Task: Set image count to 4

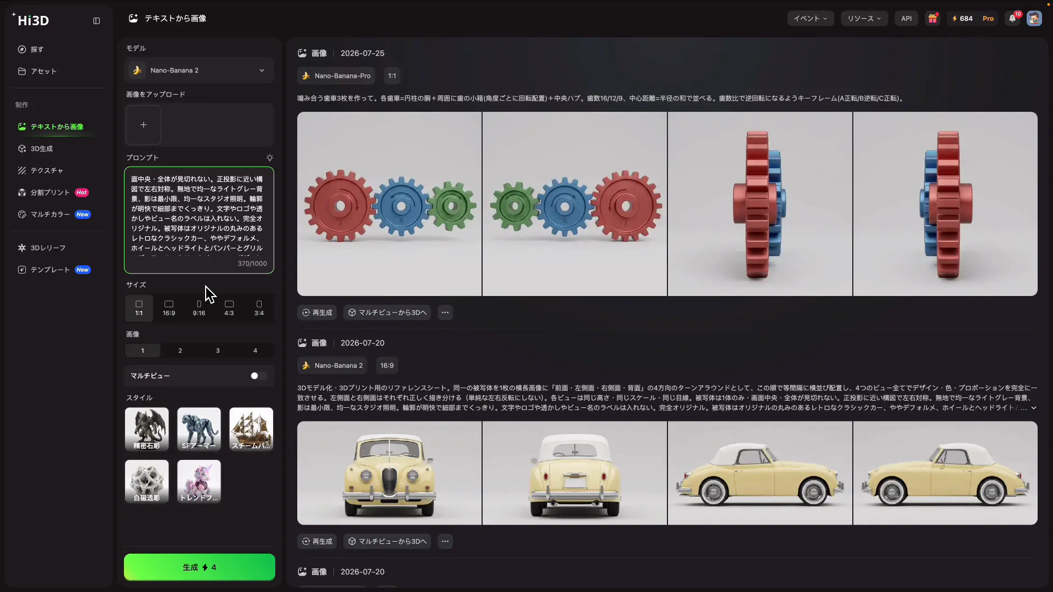Action: (x=255, y=351)
